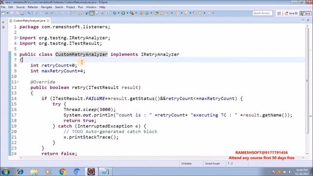Click the Search flashlight toolbar icon
Screen dimensions: 313x176
tap(168, 13)
